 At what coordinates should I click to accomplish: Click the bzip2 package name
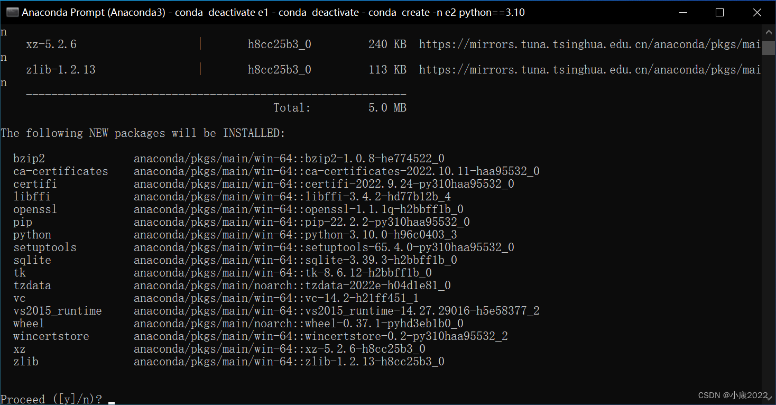29,159
